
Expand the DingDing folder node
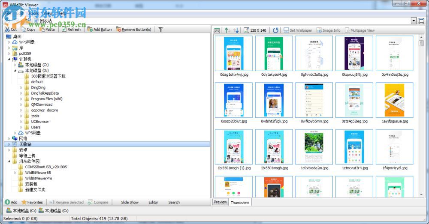(21, 88)
